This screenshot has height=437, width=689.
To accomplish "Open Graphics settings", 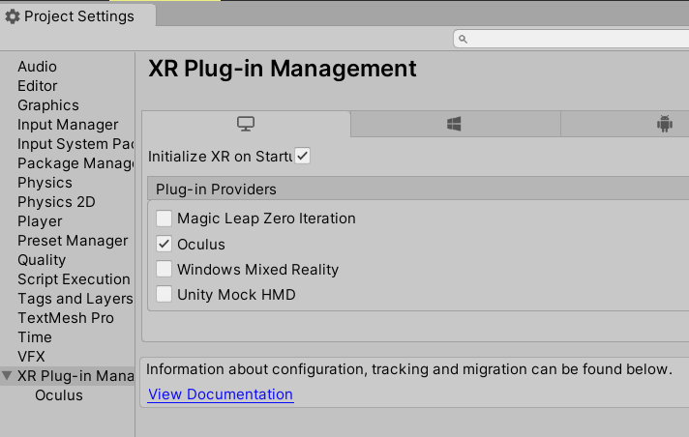I will point(48,105).
